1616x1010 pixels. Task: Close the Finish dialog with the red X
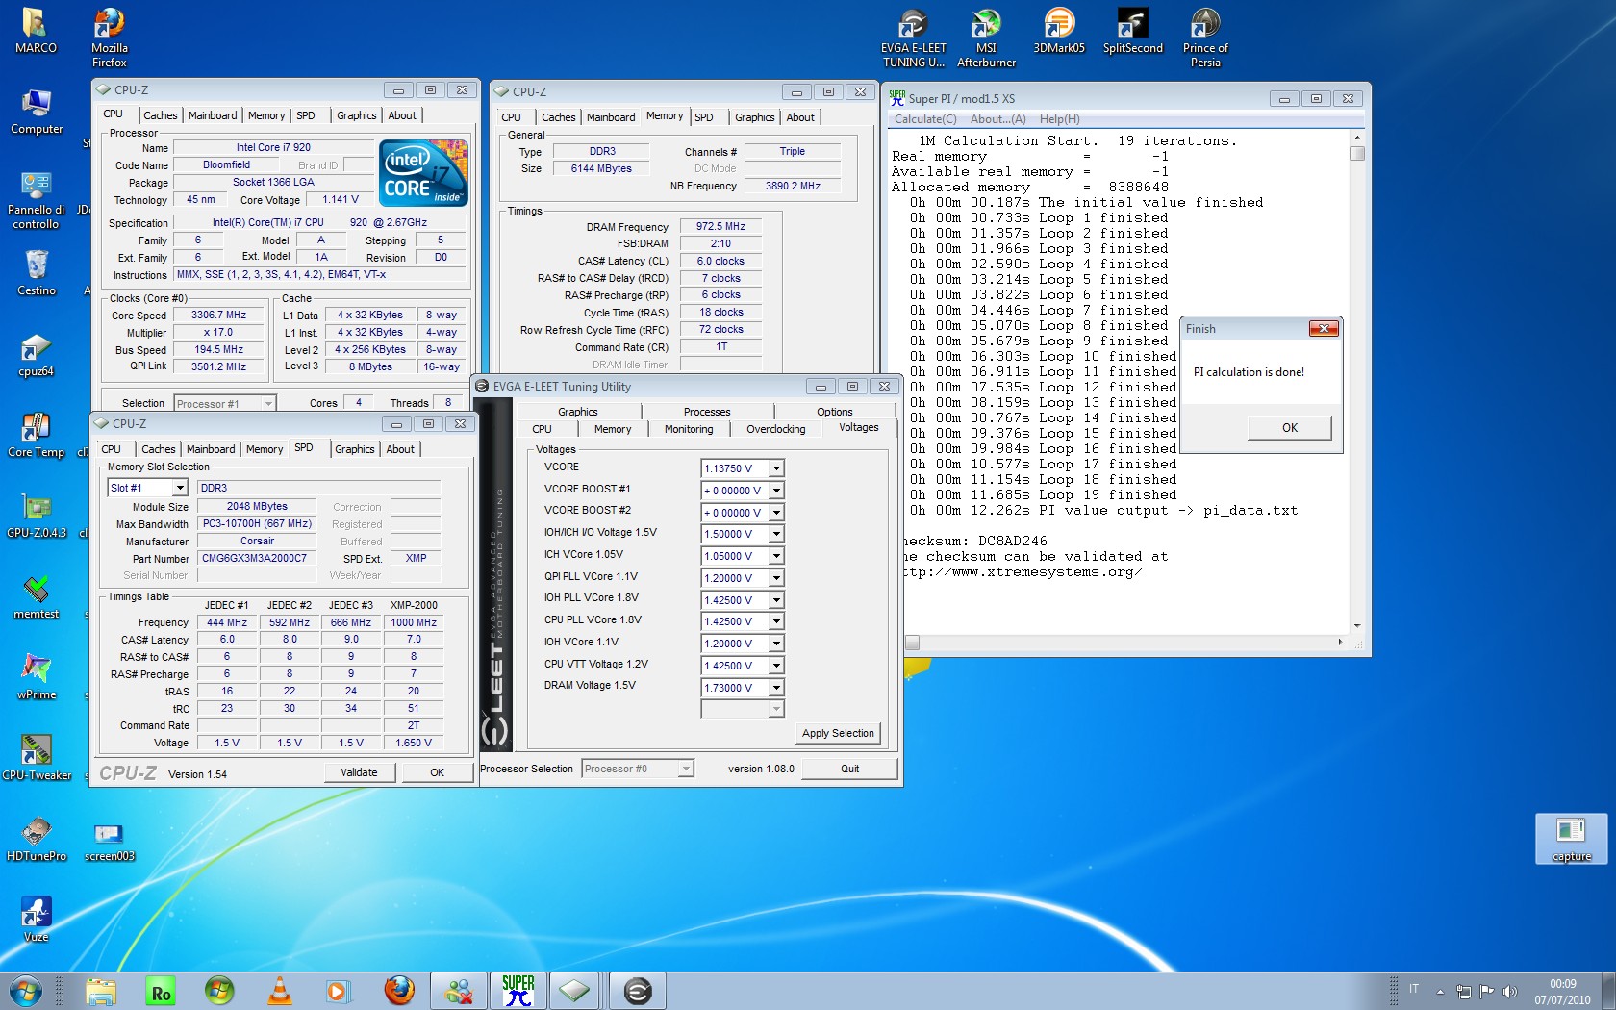1324,329
